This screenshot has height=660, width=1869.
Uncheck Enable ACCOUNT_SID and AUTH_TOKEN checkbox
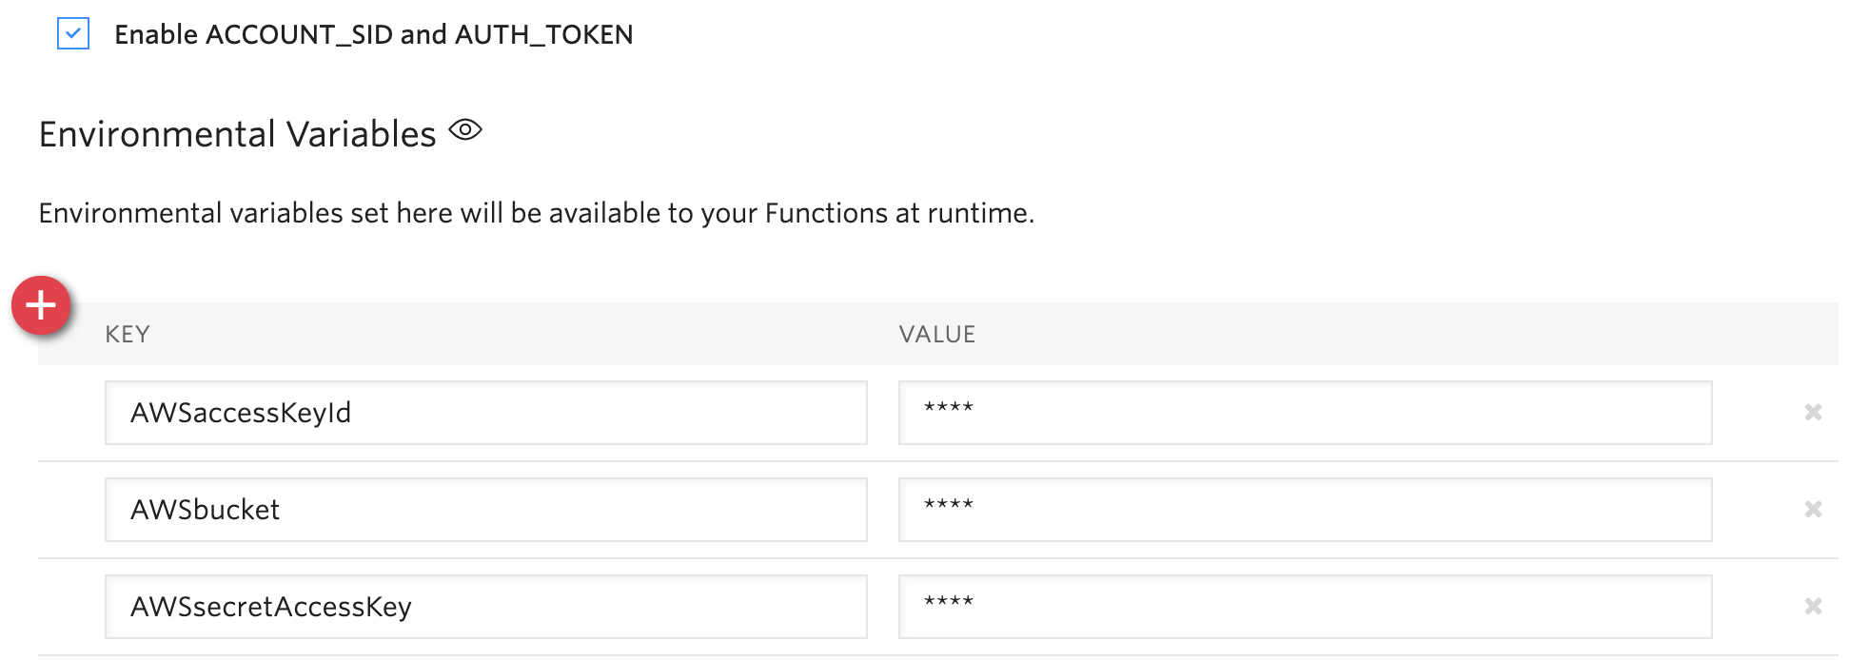tap(73, 34)
